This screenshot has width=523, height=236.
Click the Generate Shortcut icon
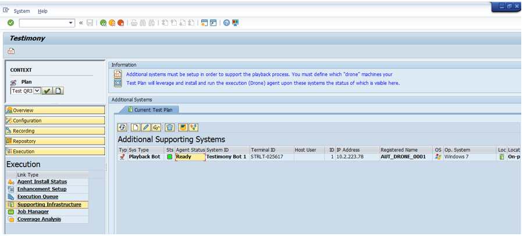tap(213, 23)
